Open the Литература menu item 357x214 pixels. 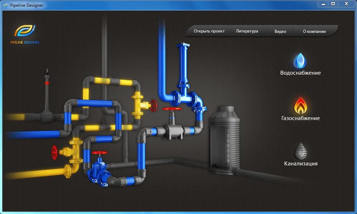[x=247, y=31]
